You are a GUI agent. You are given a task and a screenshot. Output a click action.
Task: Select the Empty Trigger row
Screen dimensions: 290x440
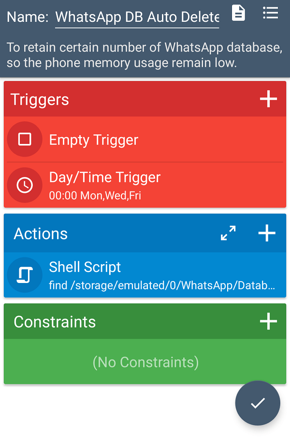point(145,139)
